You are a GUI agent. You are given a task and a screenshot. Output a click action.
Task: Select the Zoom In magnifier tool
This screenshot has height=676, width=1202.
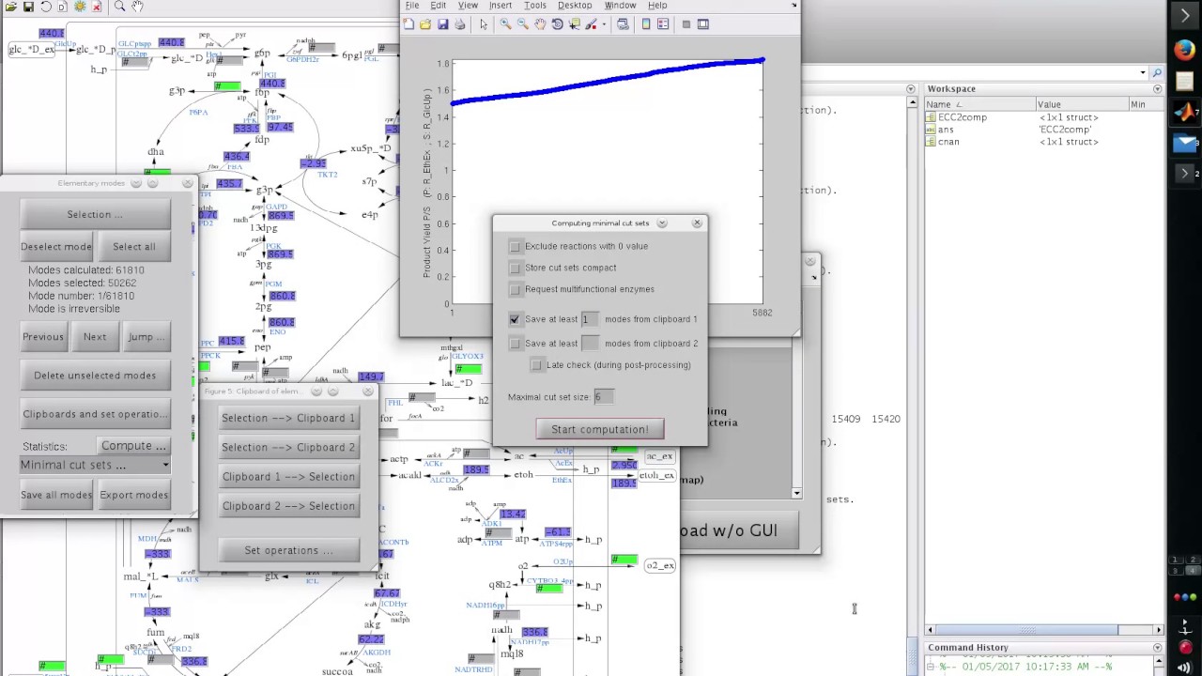point(505,24)
